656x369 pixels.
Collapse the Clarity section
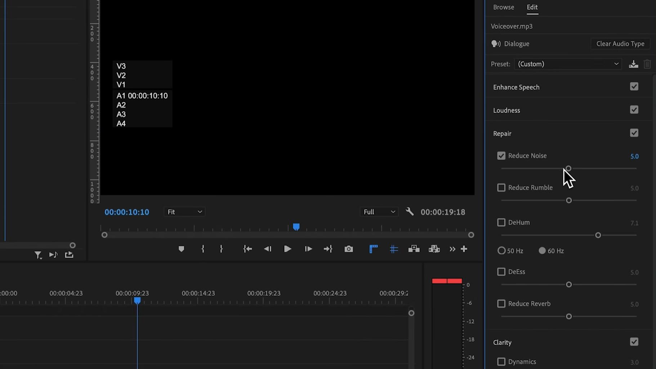click(x=502, y=343)
